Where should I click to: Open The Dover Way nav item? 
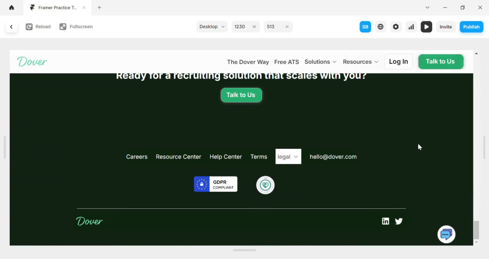[248, 62]
